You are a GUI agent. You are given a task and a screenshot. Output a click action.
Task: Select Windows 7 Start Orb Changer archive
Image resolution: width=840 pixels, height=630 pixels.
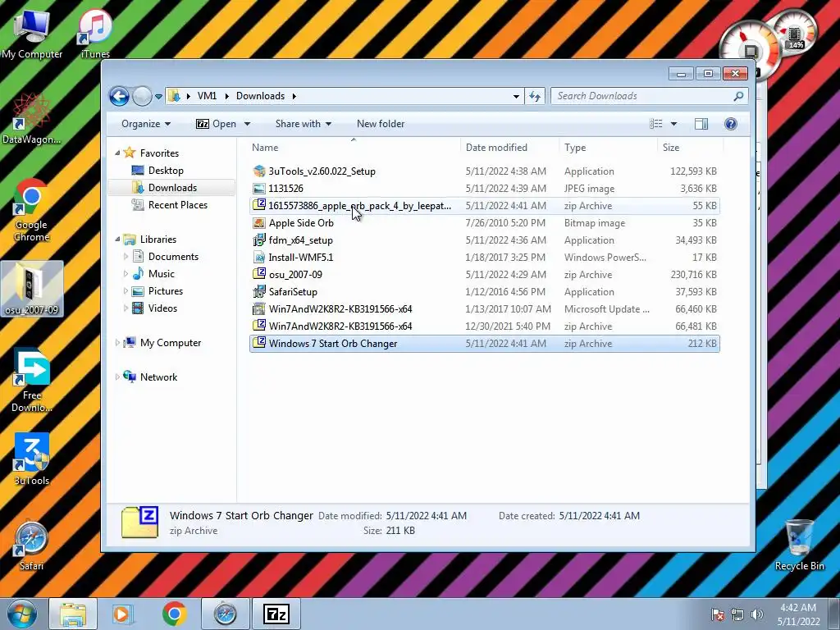(x=484, y=344)
